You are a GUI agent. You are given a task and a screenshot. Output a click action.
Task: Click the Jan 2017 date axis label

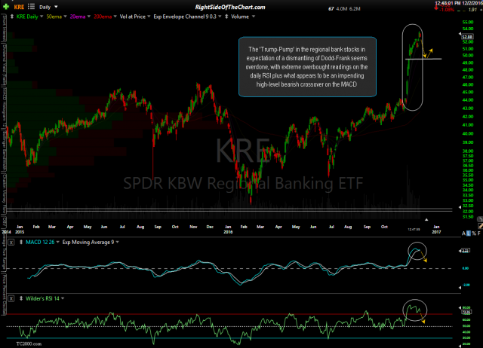436,229
